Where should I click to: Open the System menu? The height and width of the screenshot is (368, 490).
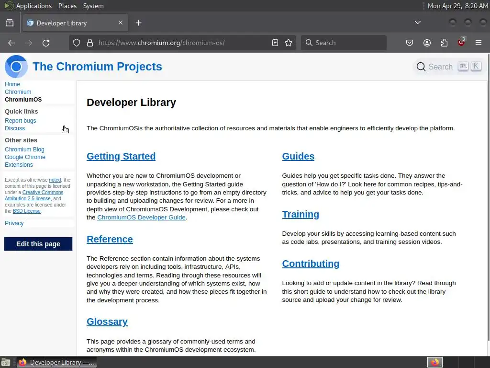tap(93, 6)
